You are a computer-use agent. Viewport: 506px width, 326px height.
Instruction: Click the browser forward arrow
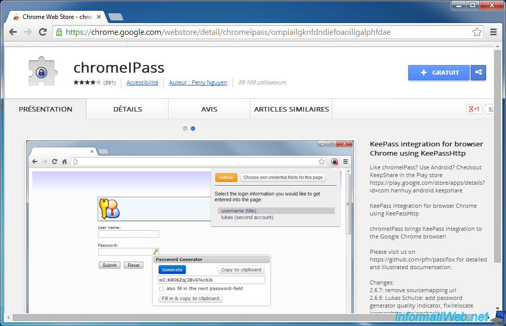(28, 32)
